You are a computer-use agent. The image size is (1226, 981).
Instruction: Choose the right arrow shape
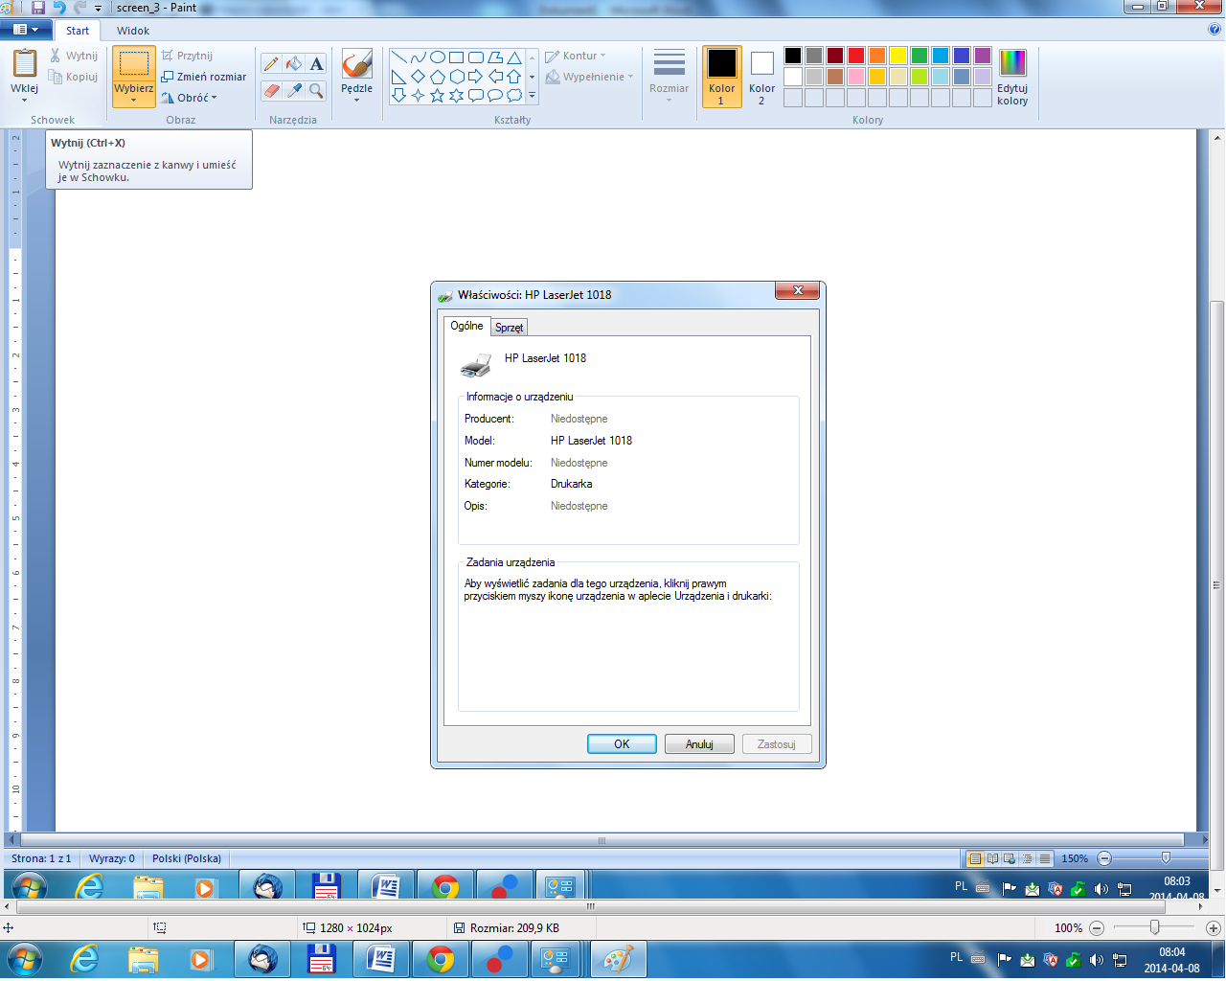point(475,77)
